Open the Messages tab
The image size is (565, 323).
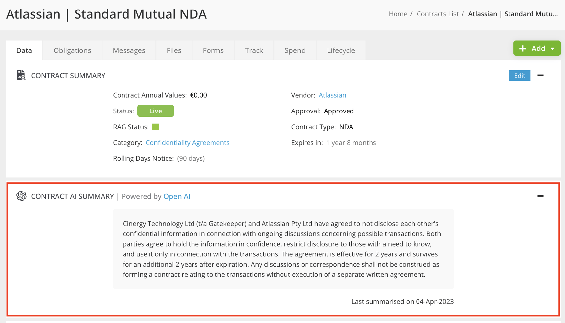coord(129,50)
